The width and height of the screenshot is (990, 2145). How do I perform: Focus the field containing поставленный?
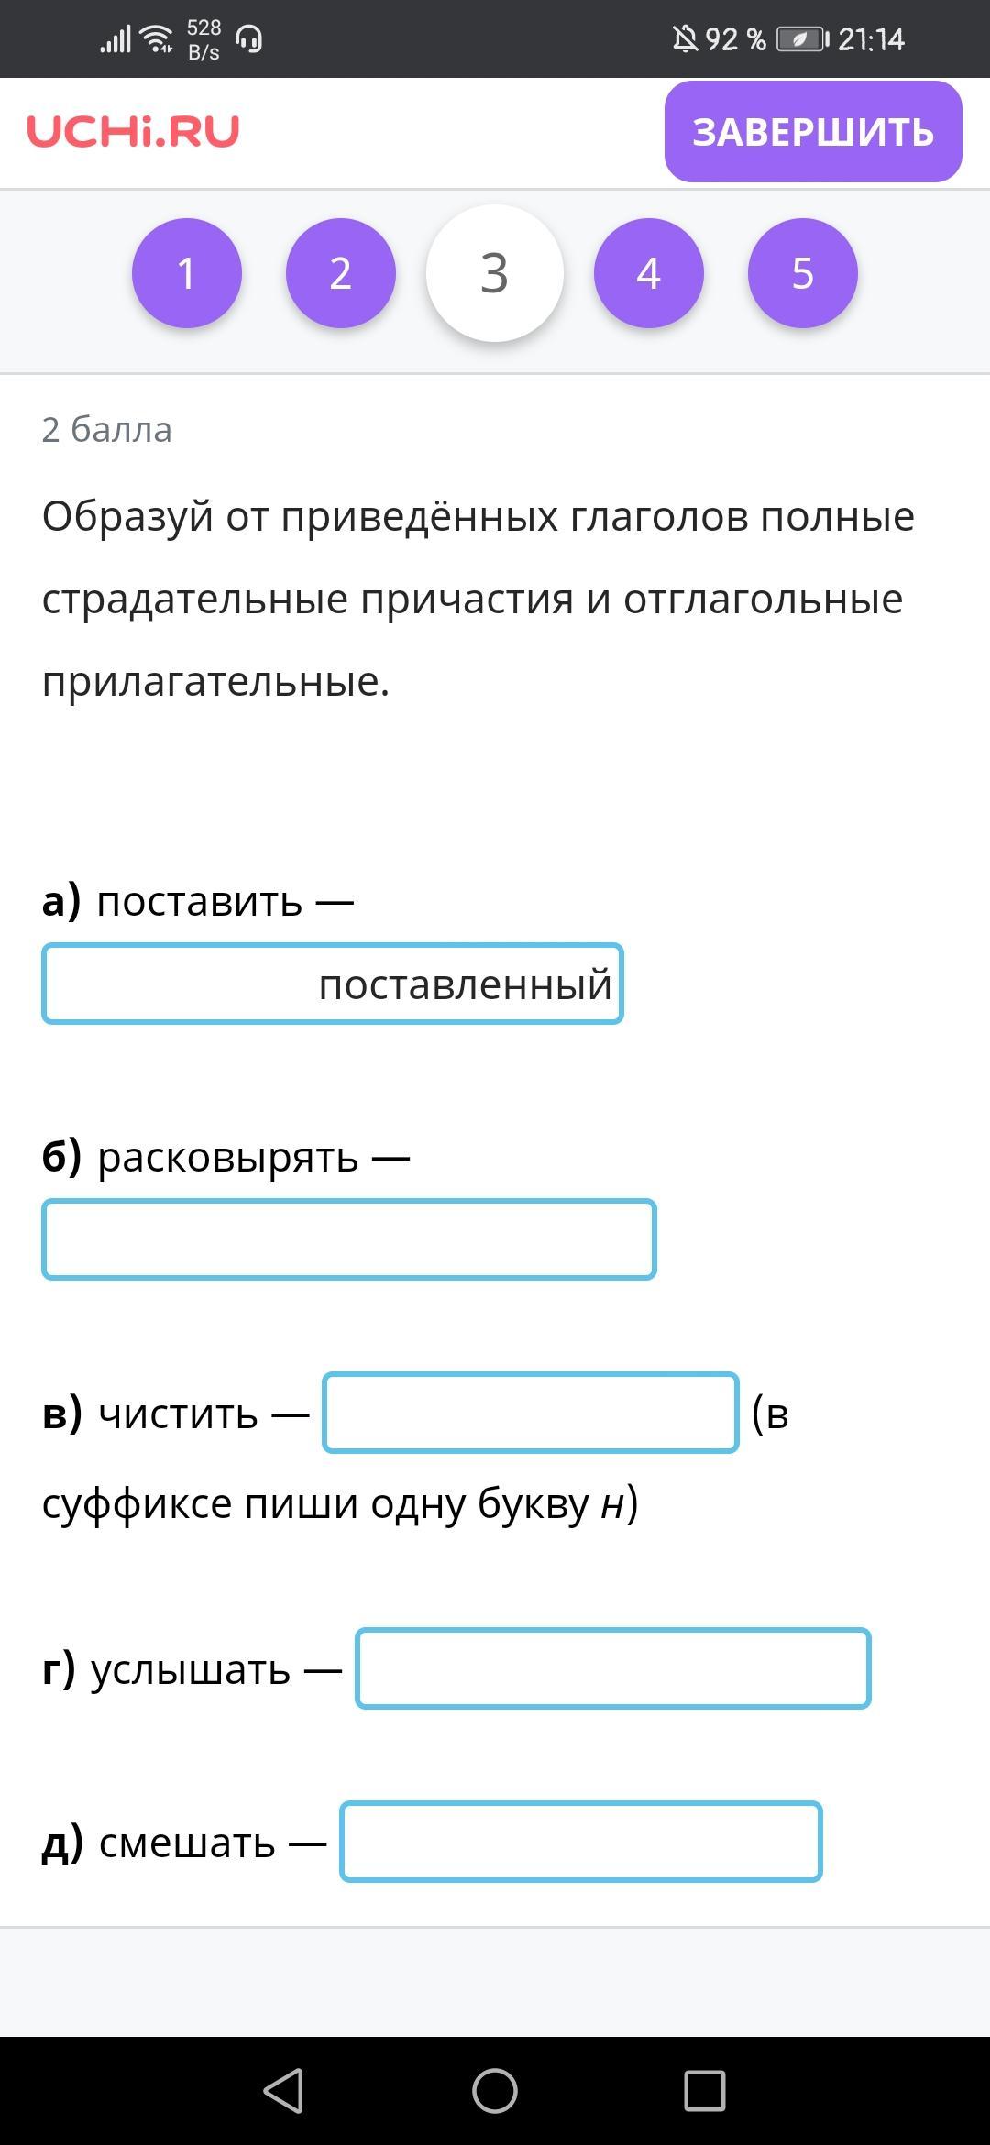click(x=333, y=984)
